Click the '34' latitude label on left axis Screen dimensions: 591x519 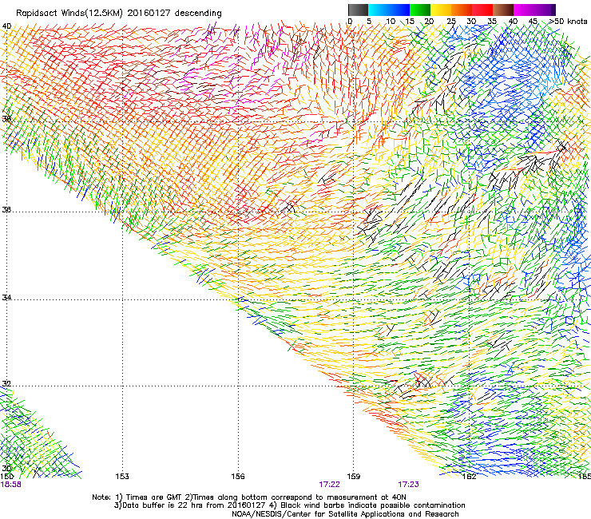6,297
